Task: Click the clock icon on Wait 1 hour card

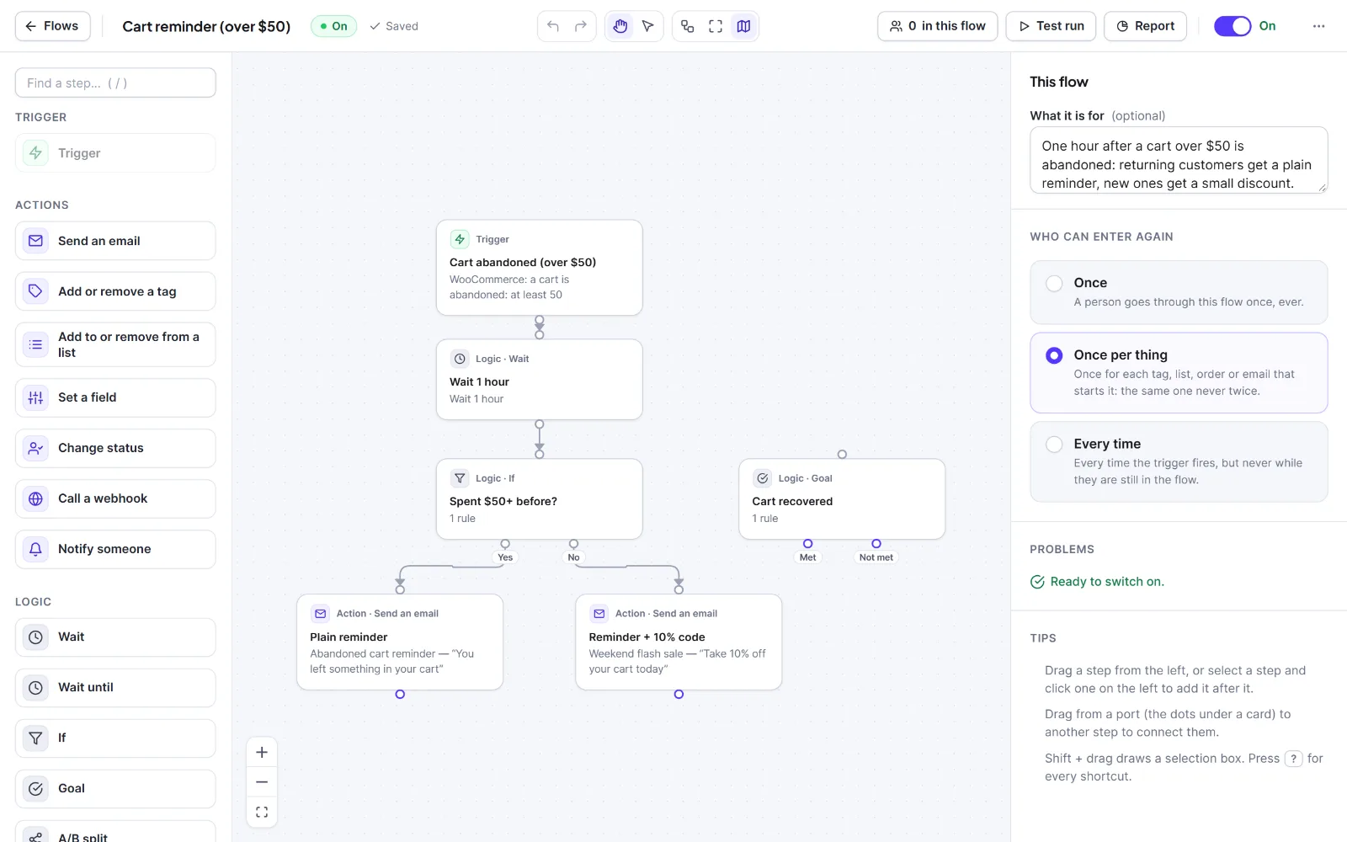Action: tap(460, 359)
